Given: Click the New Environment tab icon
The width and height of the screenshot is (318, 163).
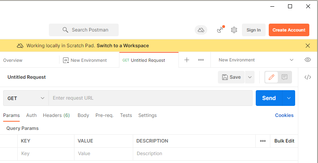Looking at the screenshot, I should 66,60.
